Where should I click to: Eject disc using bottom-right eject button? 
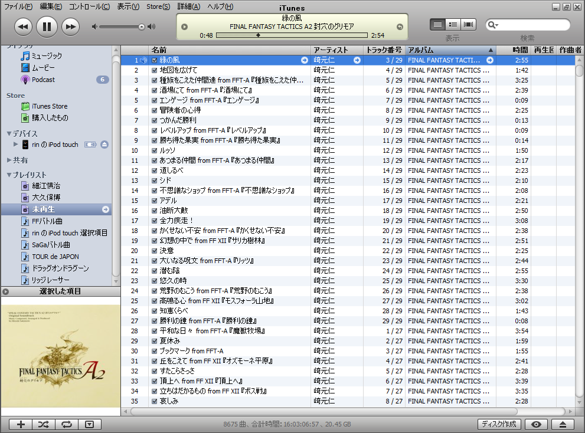[x=563, y=424]
